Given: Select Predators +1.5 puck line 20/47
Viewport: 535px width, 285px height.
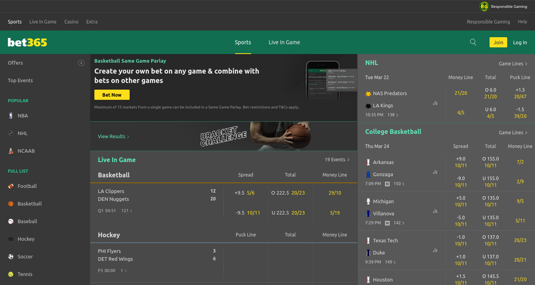Looking at the screenshot, I should tap(520, 93).
